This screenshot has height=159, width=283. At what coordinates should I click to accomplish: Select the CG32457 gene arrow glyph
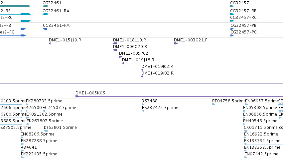point(232,6)
